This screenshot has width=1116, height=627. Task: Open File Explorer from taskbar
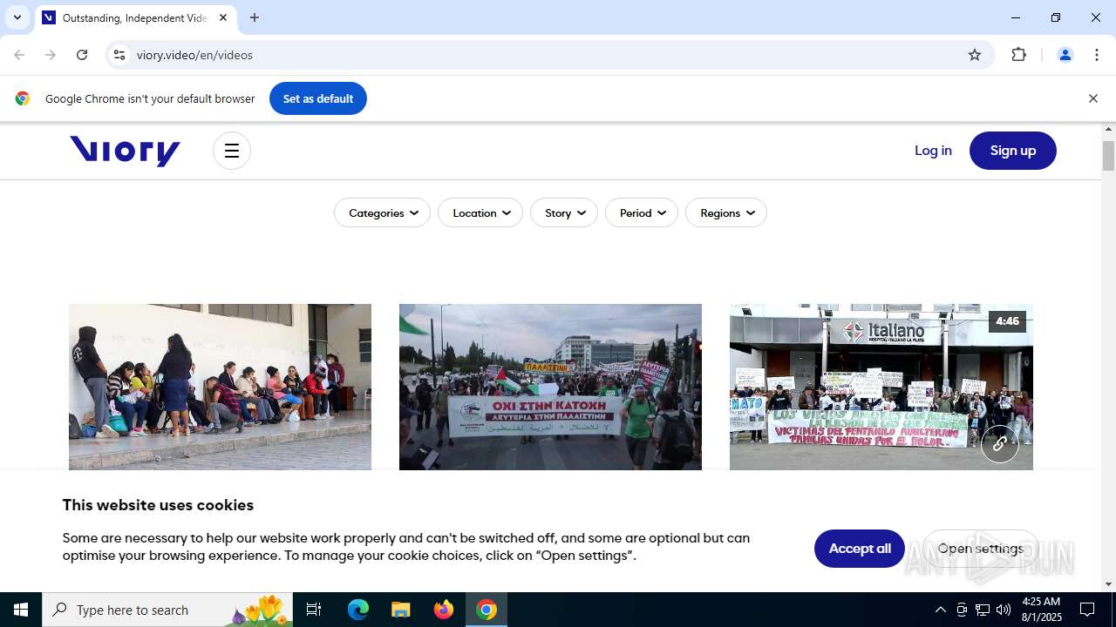(x=401, y=610)
